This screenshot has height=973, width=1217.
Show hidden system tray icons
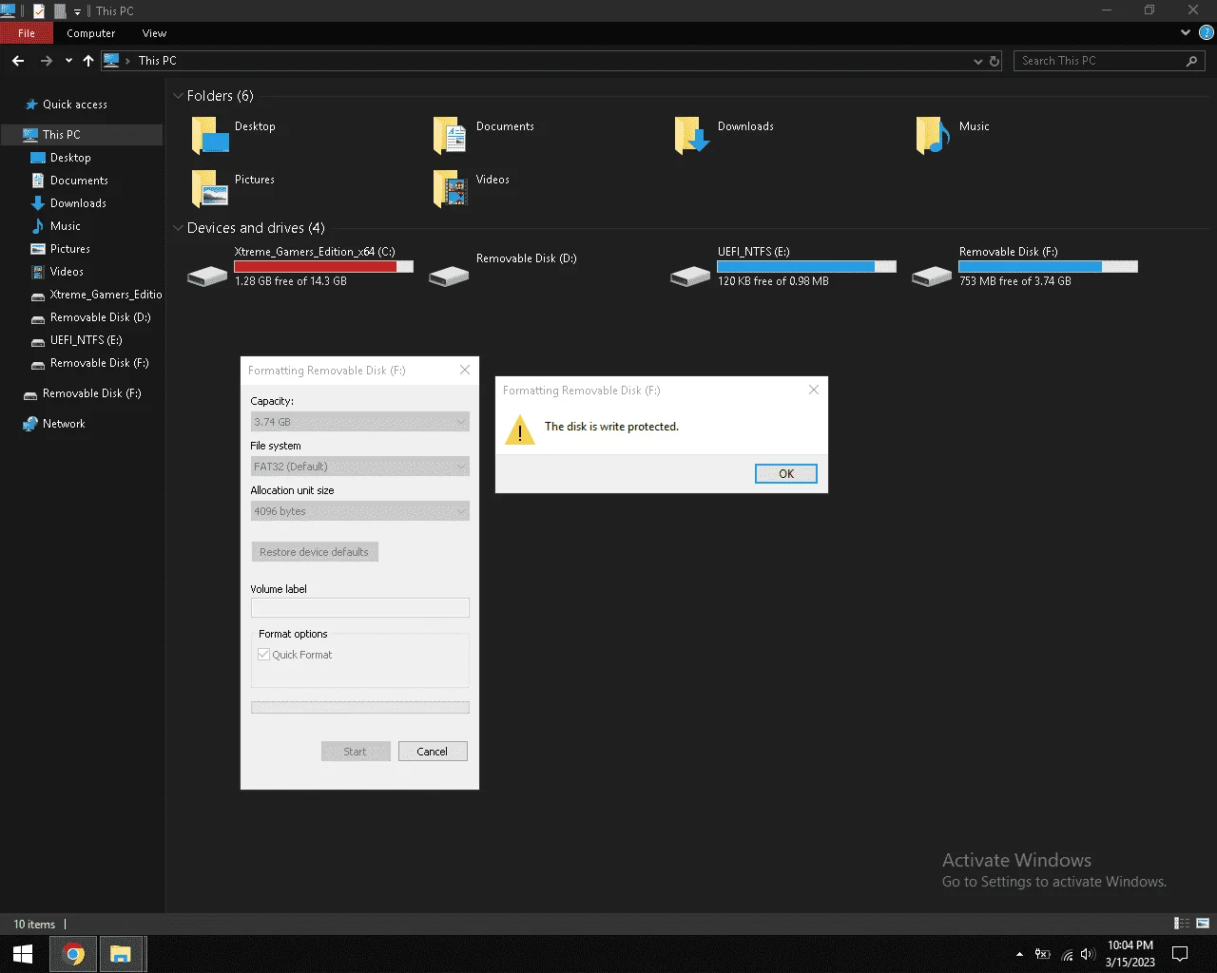pyautogui.click(x=1019, y=954)
